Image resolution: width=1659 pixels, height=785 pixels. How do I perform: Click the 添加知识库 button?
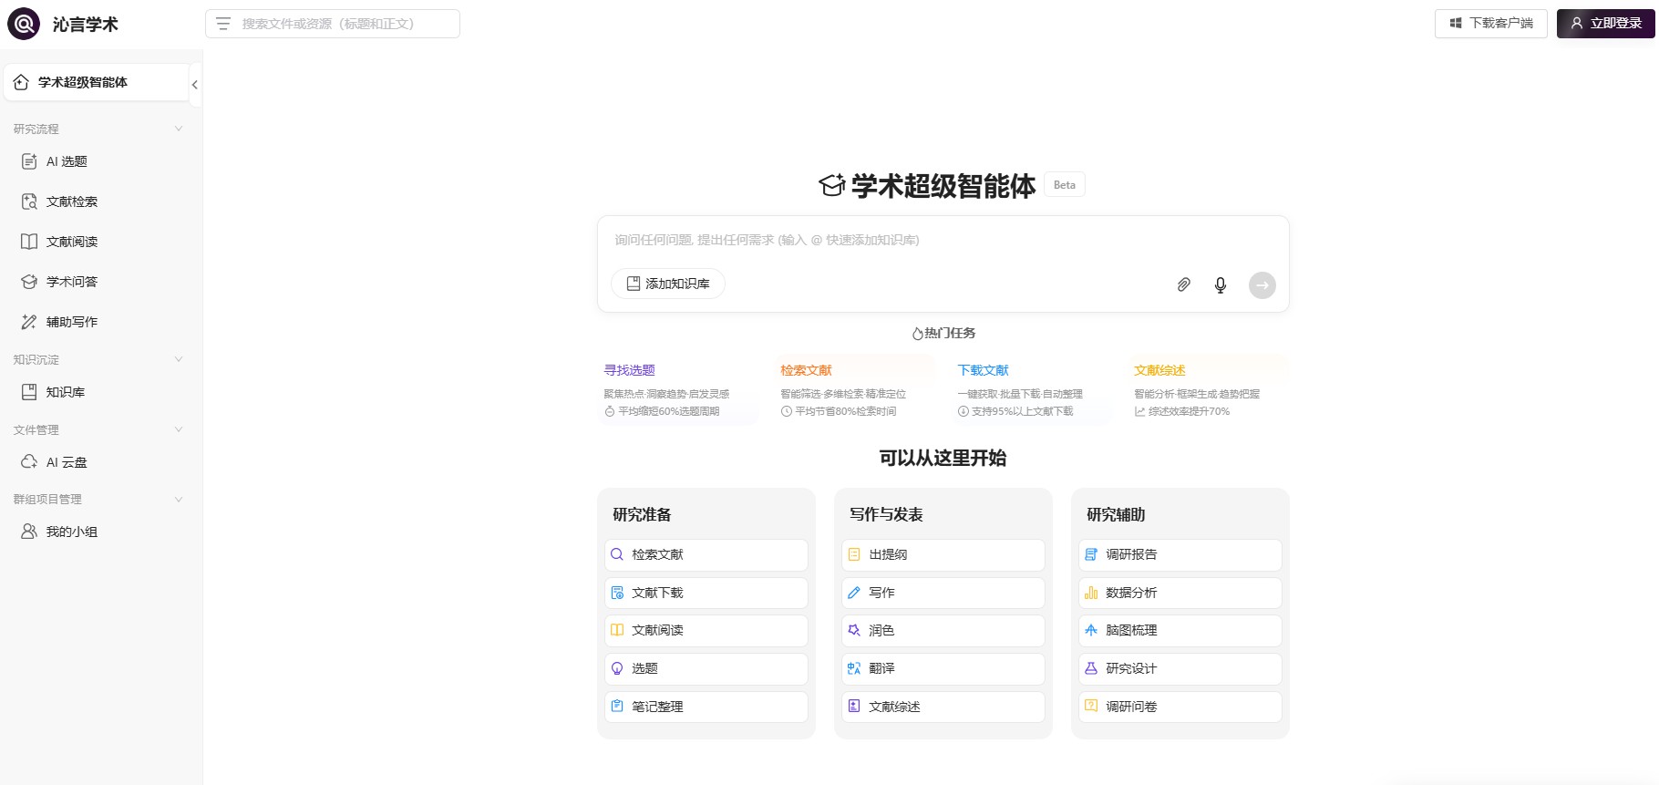click(668, 284)
